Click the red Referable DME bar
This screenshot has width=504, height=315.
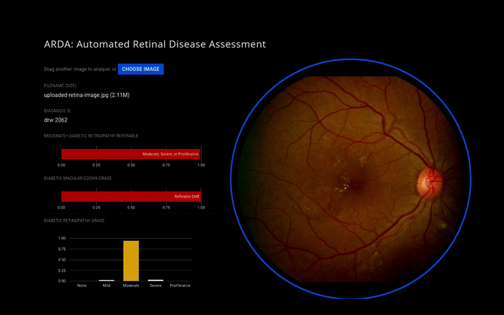(x=130, y=196)
